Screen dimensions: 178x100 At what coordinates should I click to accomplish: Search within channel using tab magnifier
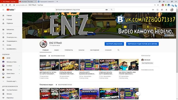118,50
